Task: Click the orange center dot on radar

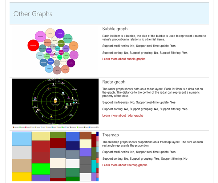Action: pos(55,101)
